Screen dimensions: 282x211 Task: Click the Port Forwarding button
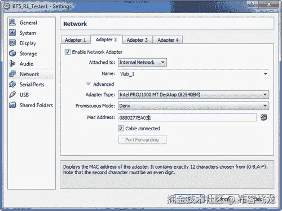(142, 140)
